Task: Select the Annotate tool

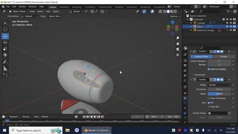Action: tap(5, 62)
